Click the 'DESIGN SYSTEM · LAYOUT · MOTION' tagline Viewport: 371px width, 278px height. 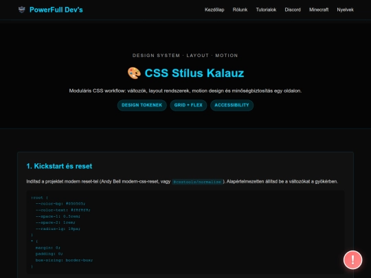point(185,56)
